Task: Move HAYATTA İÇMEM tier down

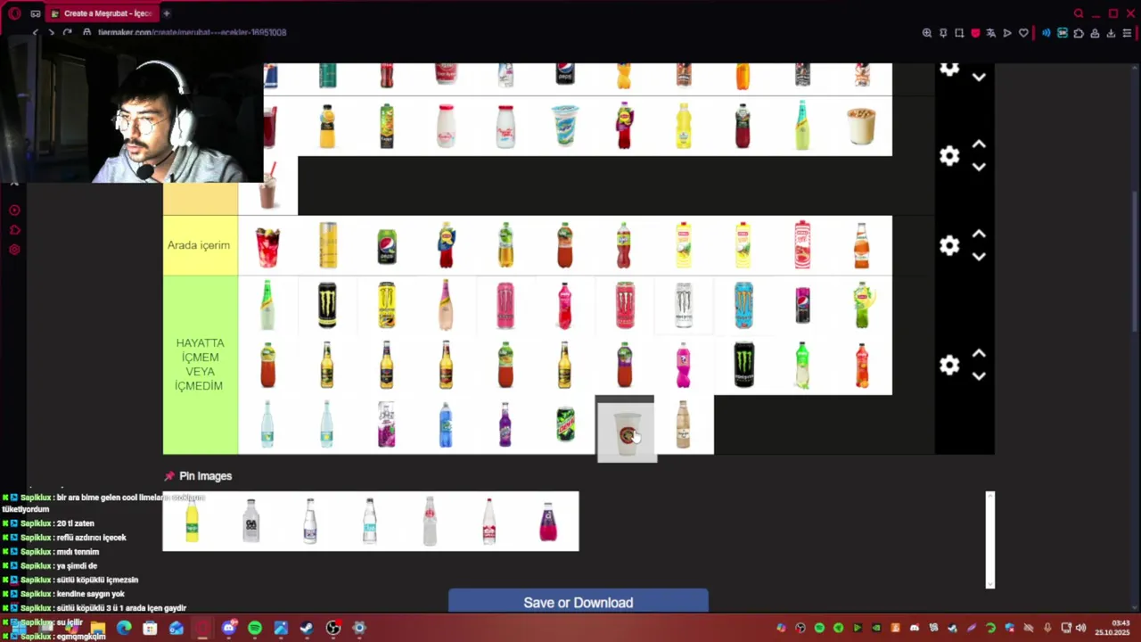Action: 979,376
